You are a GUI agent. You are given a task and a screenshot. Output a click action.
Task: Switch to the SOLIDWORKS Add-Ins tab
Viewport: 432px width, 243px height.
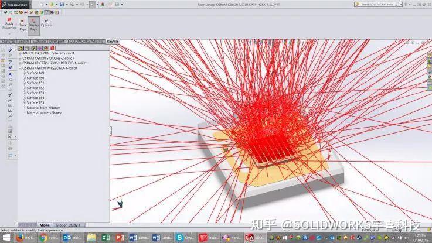coord(86,41)
